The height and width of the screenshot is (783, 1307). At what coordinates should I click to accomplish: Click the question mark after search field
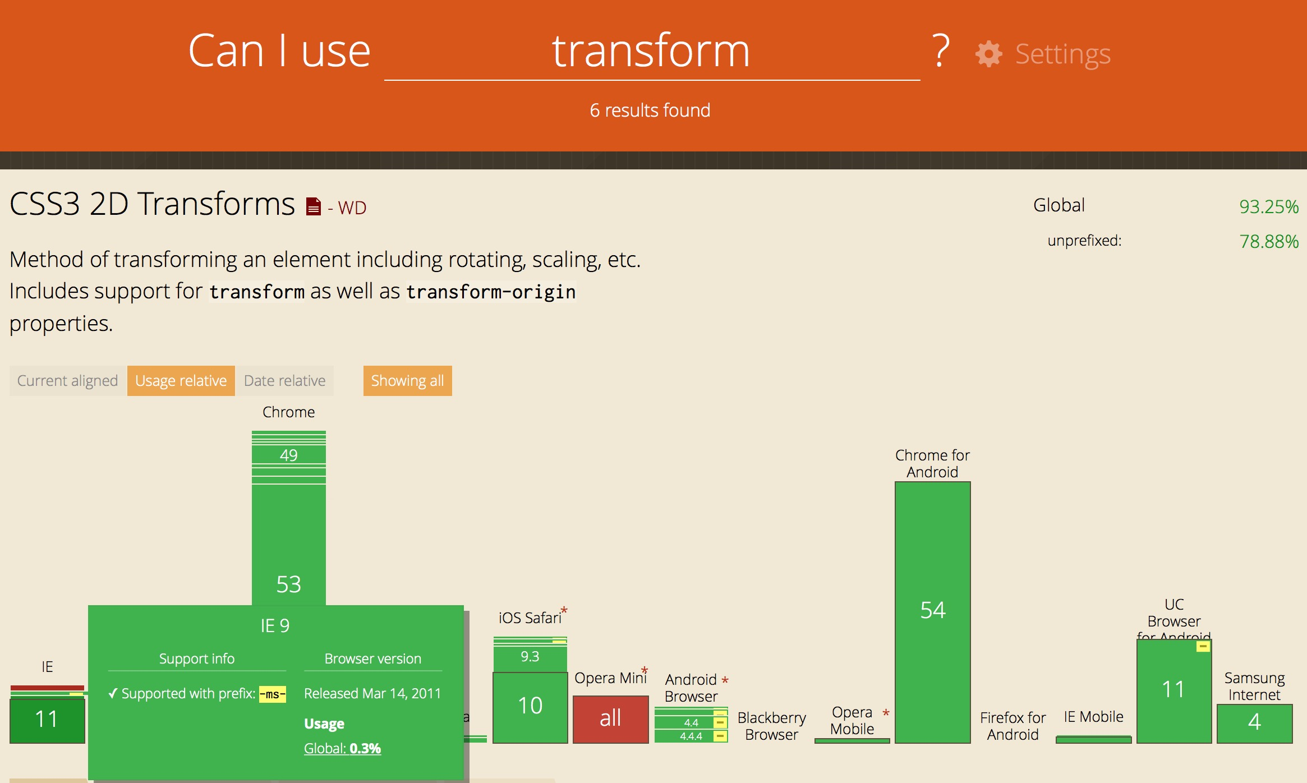click(x=941, y=51)
